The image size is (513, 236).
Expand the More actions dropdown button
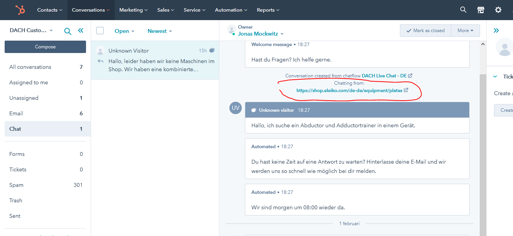pos(465,31)
